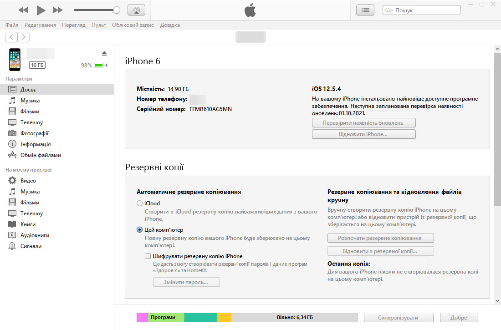Open the Фотографії camera icon
The height and width of the screenshot is (330, 501).
[x=12, y=133]
